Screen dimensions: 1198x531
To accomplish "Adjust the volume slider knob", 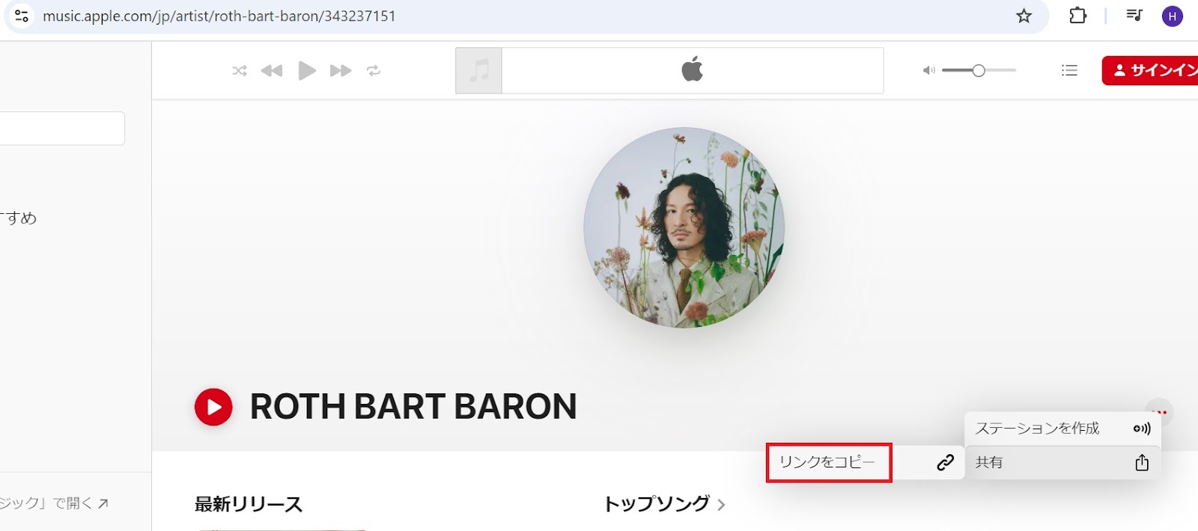I will click(x=979, y=70).
